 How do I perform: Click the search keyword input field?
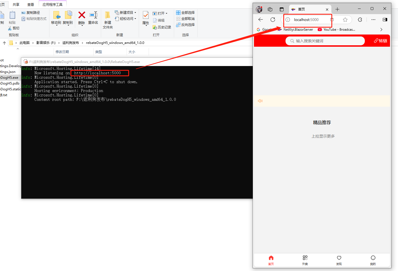(325, 41)
